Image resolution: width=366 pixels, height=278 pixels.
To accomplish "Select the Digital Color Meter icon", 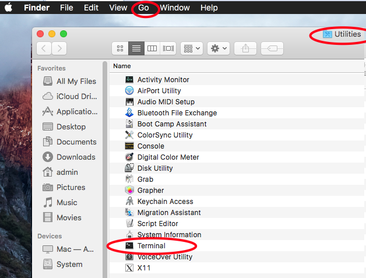I will pyautogui.click(x=129, y=157).
